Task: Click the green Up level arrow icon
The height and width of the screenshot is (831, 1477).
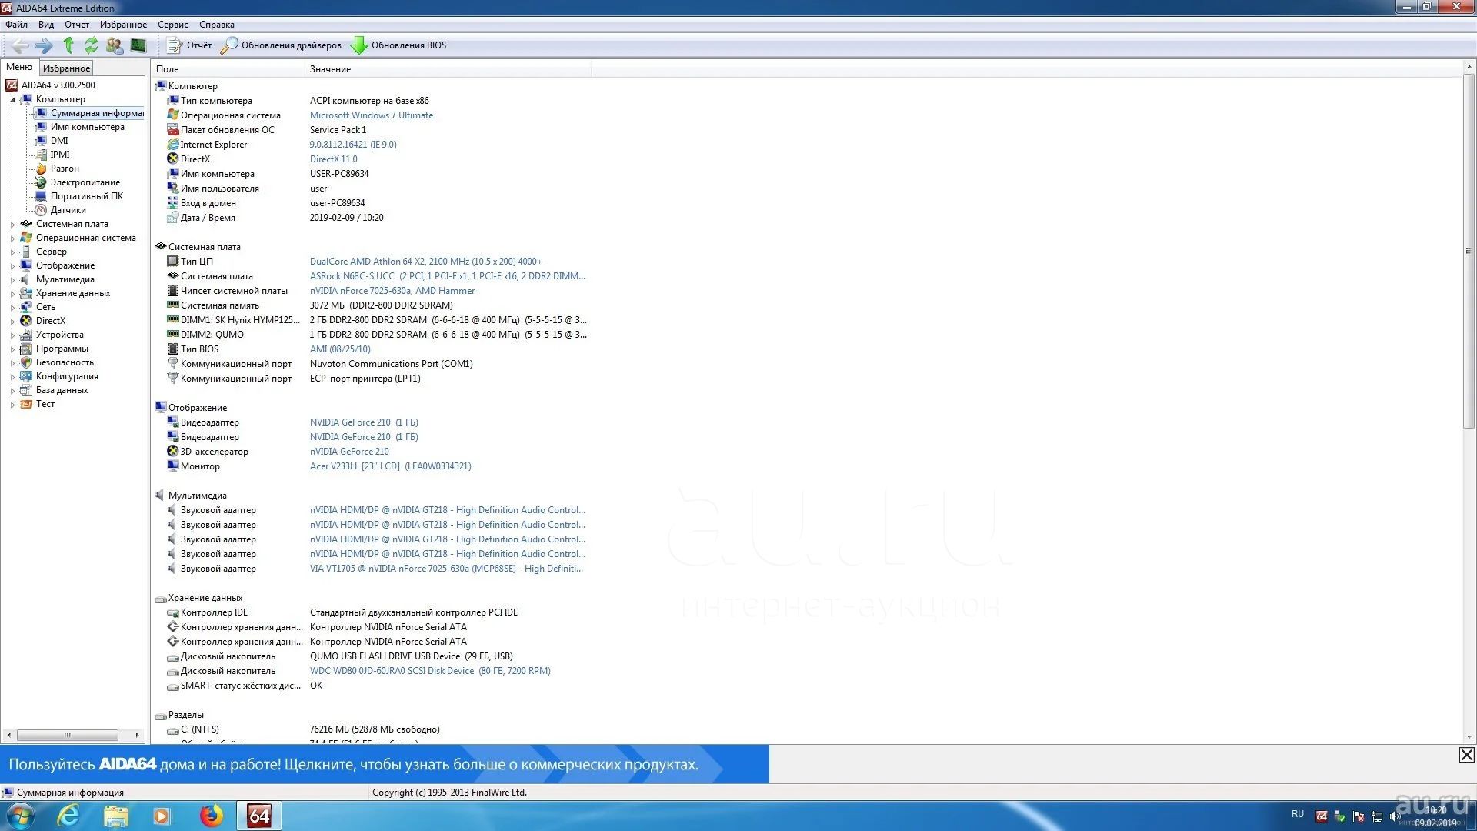Action: point(68,45)
